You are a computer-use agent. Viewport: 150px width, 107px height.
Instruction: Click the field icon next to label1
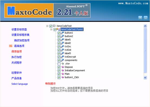tap(62, 40)
